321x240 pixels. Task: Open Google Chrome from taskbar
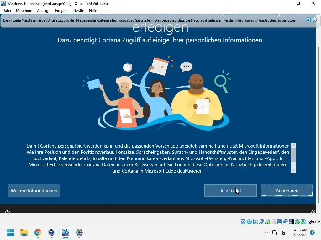(38, 232)
